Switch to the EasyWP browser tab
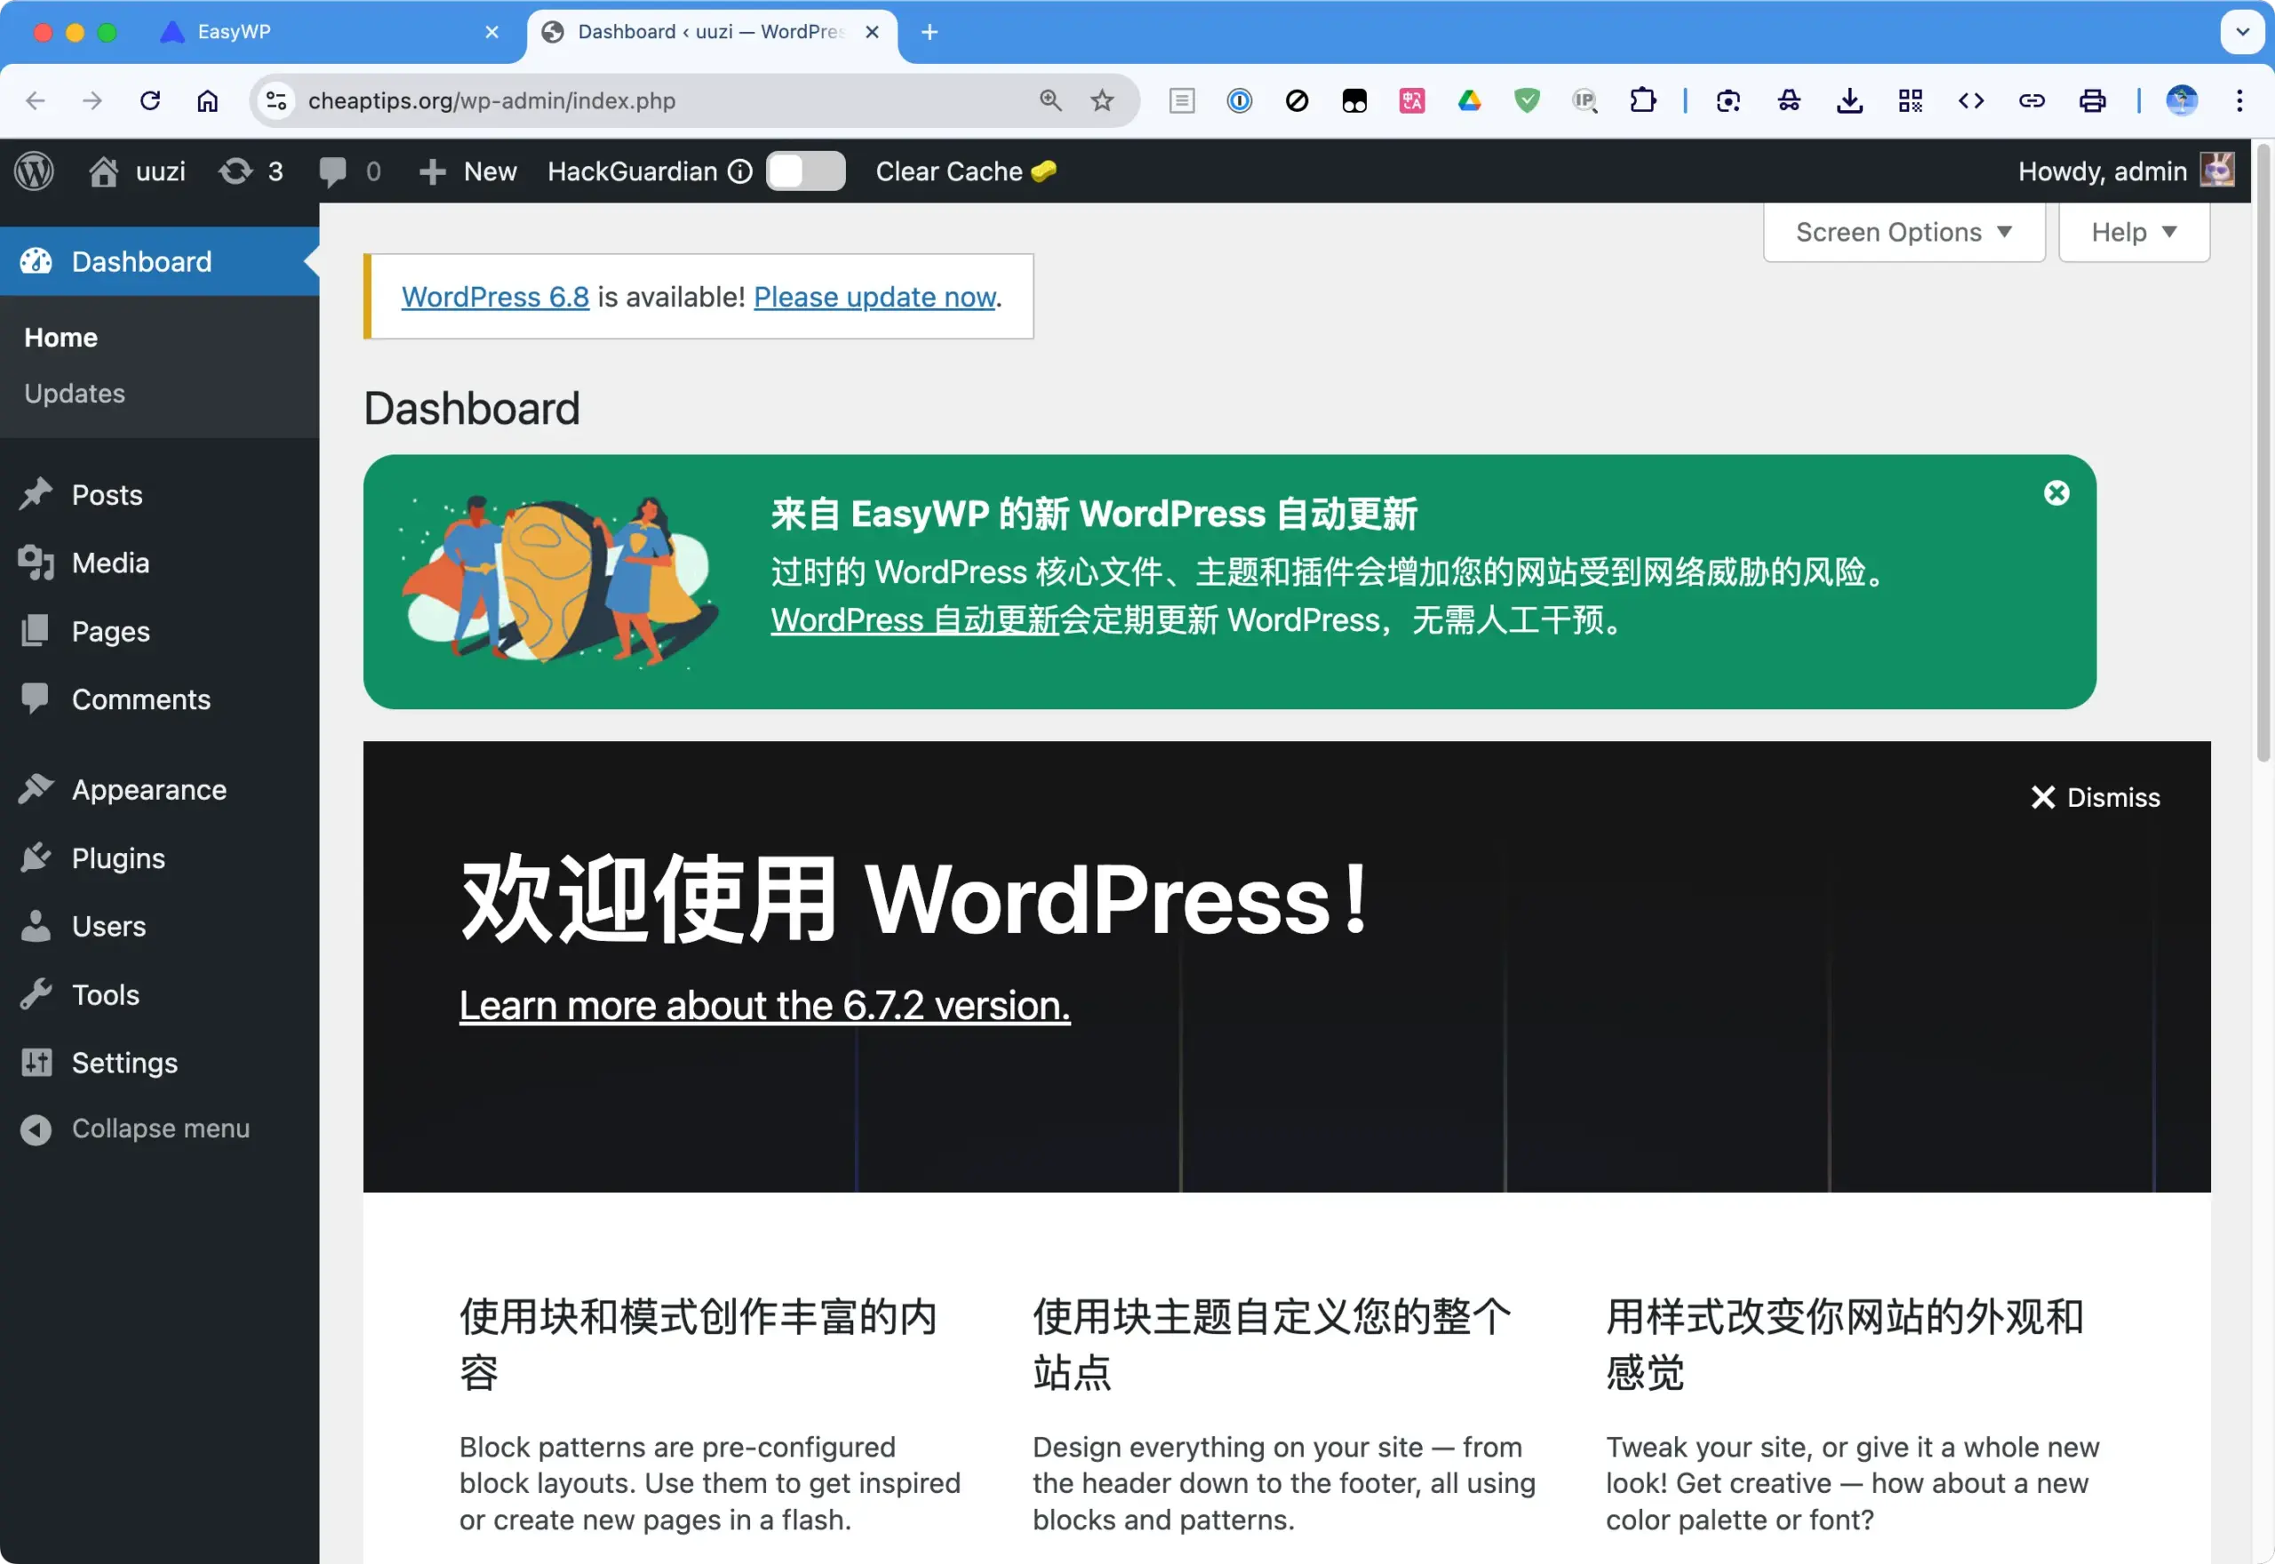The height and width of the screenshot is (1564, 2275). (x=328, y=32)
